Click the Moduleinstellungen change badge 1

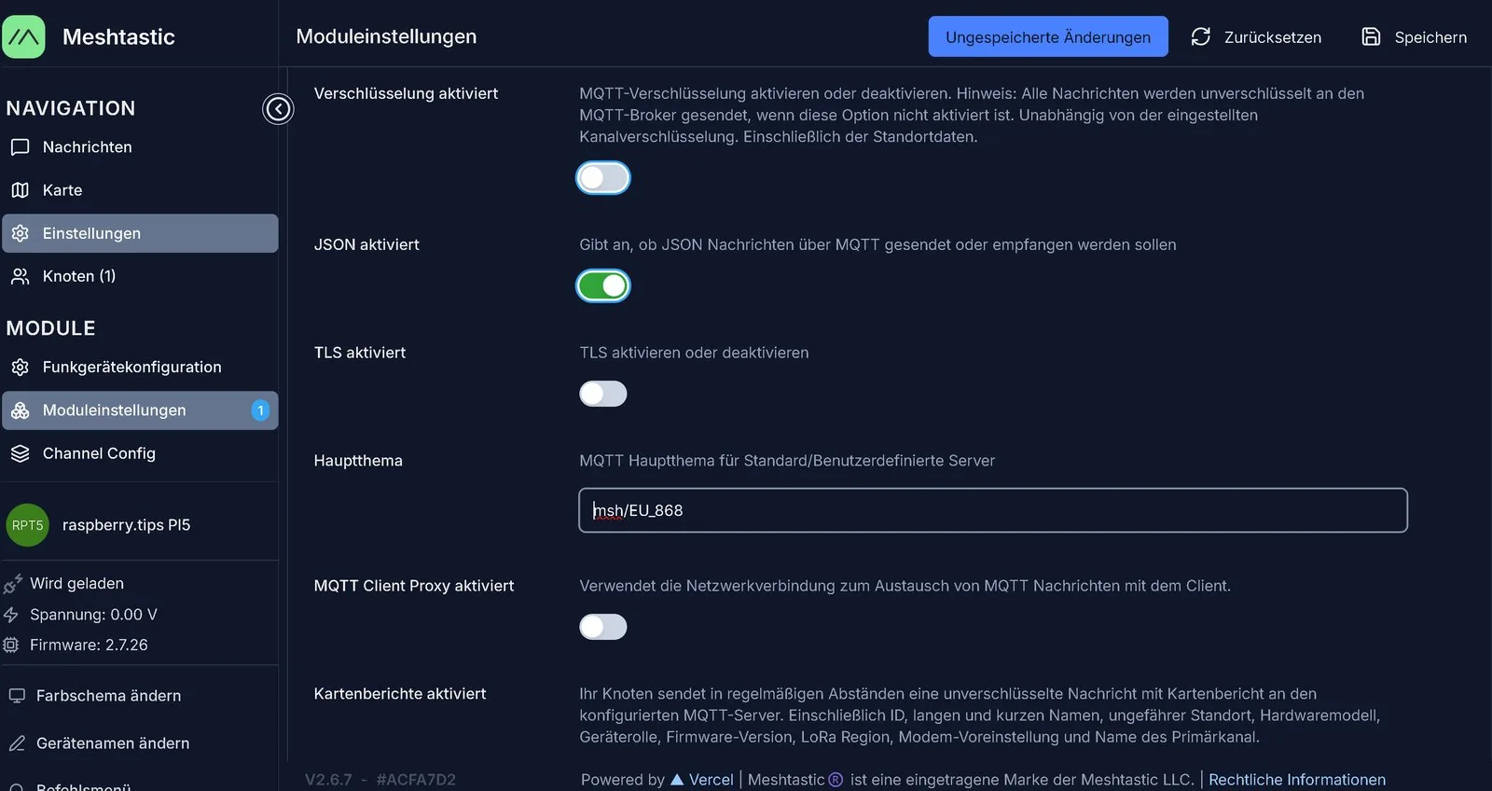(x=260, y=410)
